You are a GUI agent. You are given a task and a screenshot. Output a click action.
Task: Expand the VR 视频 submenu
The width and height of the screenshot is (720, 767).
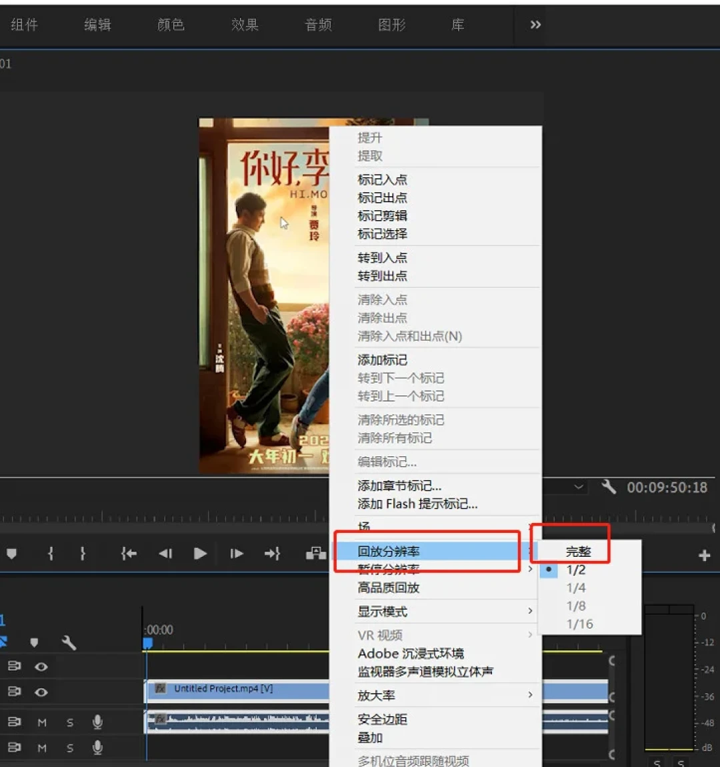[x=435, y=635]
